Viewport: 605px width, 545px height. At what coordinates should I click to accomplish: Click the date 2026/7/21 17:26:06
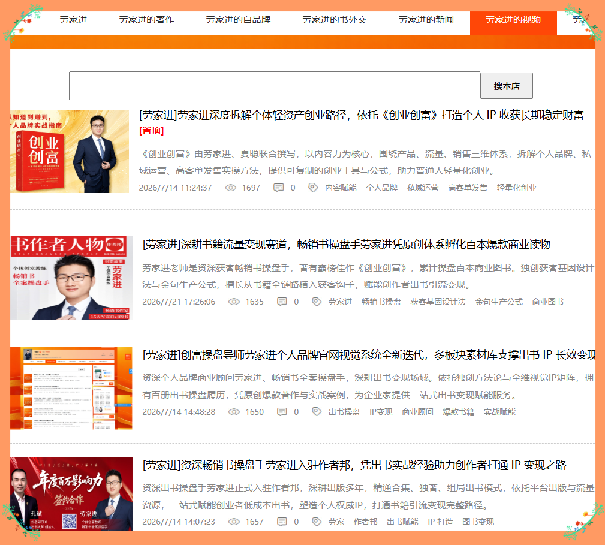point(179,302)
